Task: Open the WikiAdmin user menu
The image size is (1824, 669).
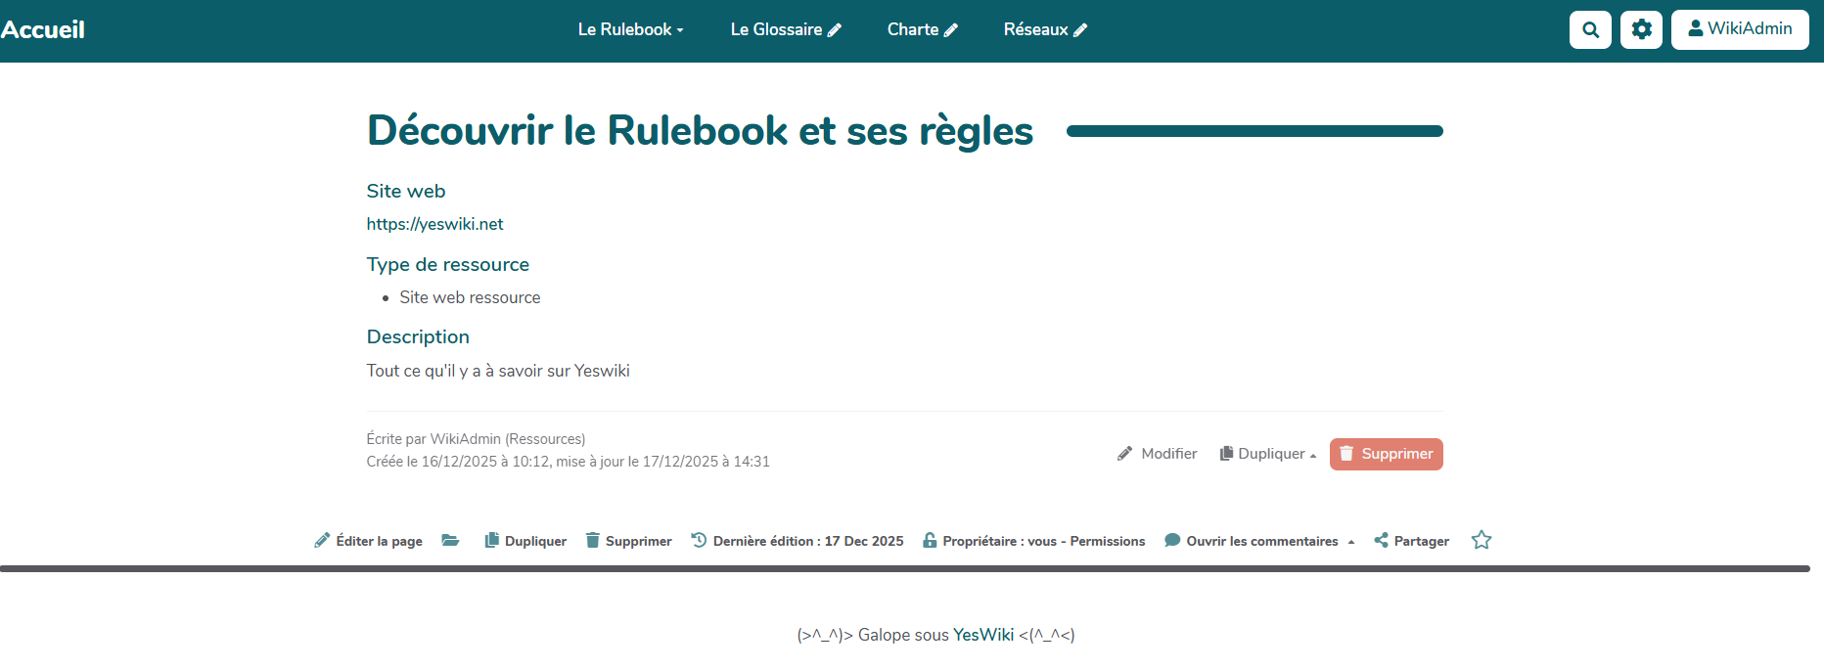Action: [1739, 29]
